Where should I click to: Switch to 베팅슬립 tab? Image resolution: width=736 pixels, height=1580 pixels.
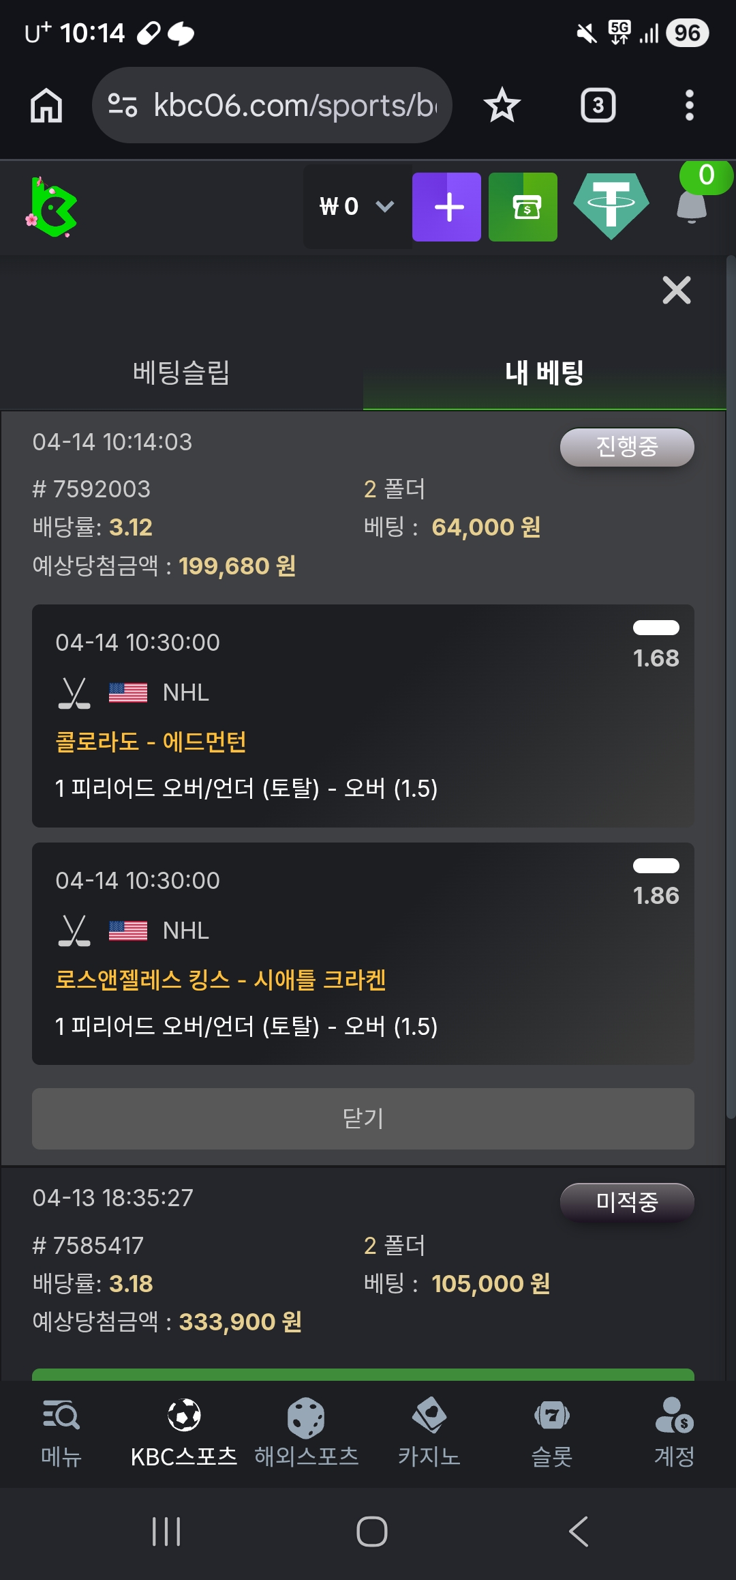181,372
